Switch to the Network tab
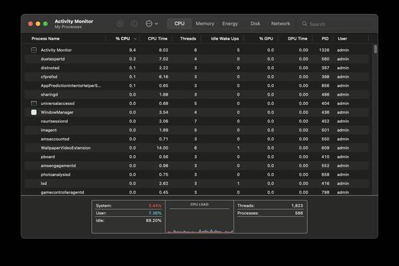Screen dimensions: 399x266 pos(281,24)
